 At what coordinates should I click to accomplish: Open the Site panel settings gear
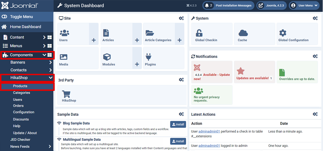coord(181,18)
